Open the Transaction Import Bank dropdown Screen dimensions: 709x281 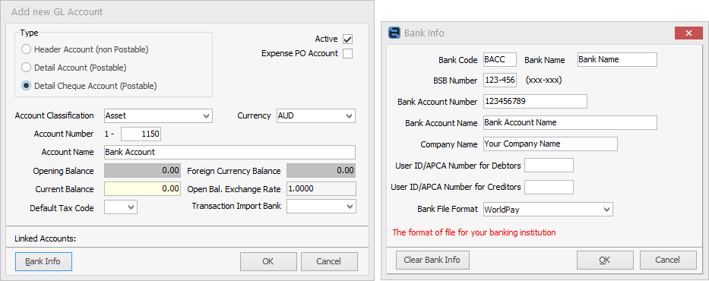point(321,207)
